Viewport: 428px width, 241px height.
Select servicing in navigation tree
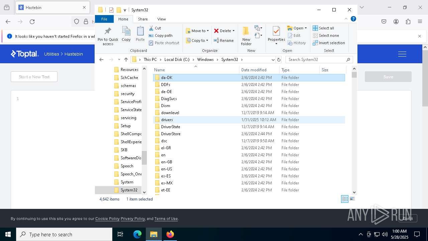point(128,118)
